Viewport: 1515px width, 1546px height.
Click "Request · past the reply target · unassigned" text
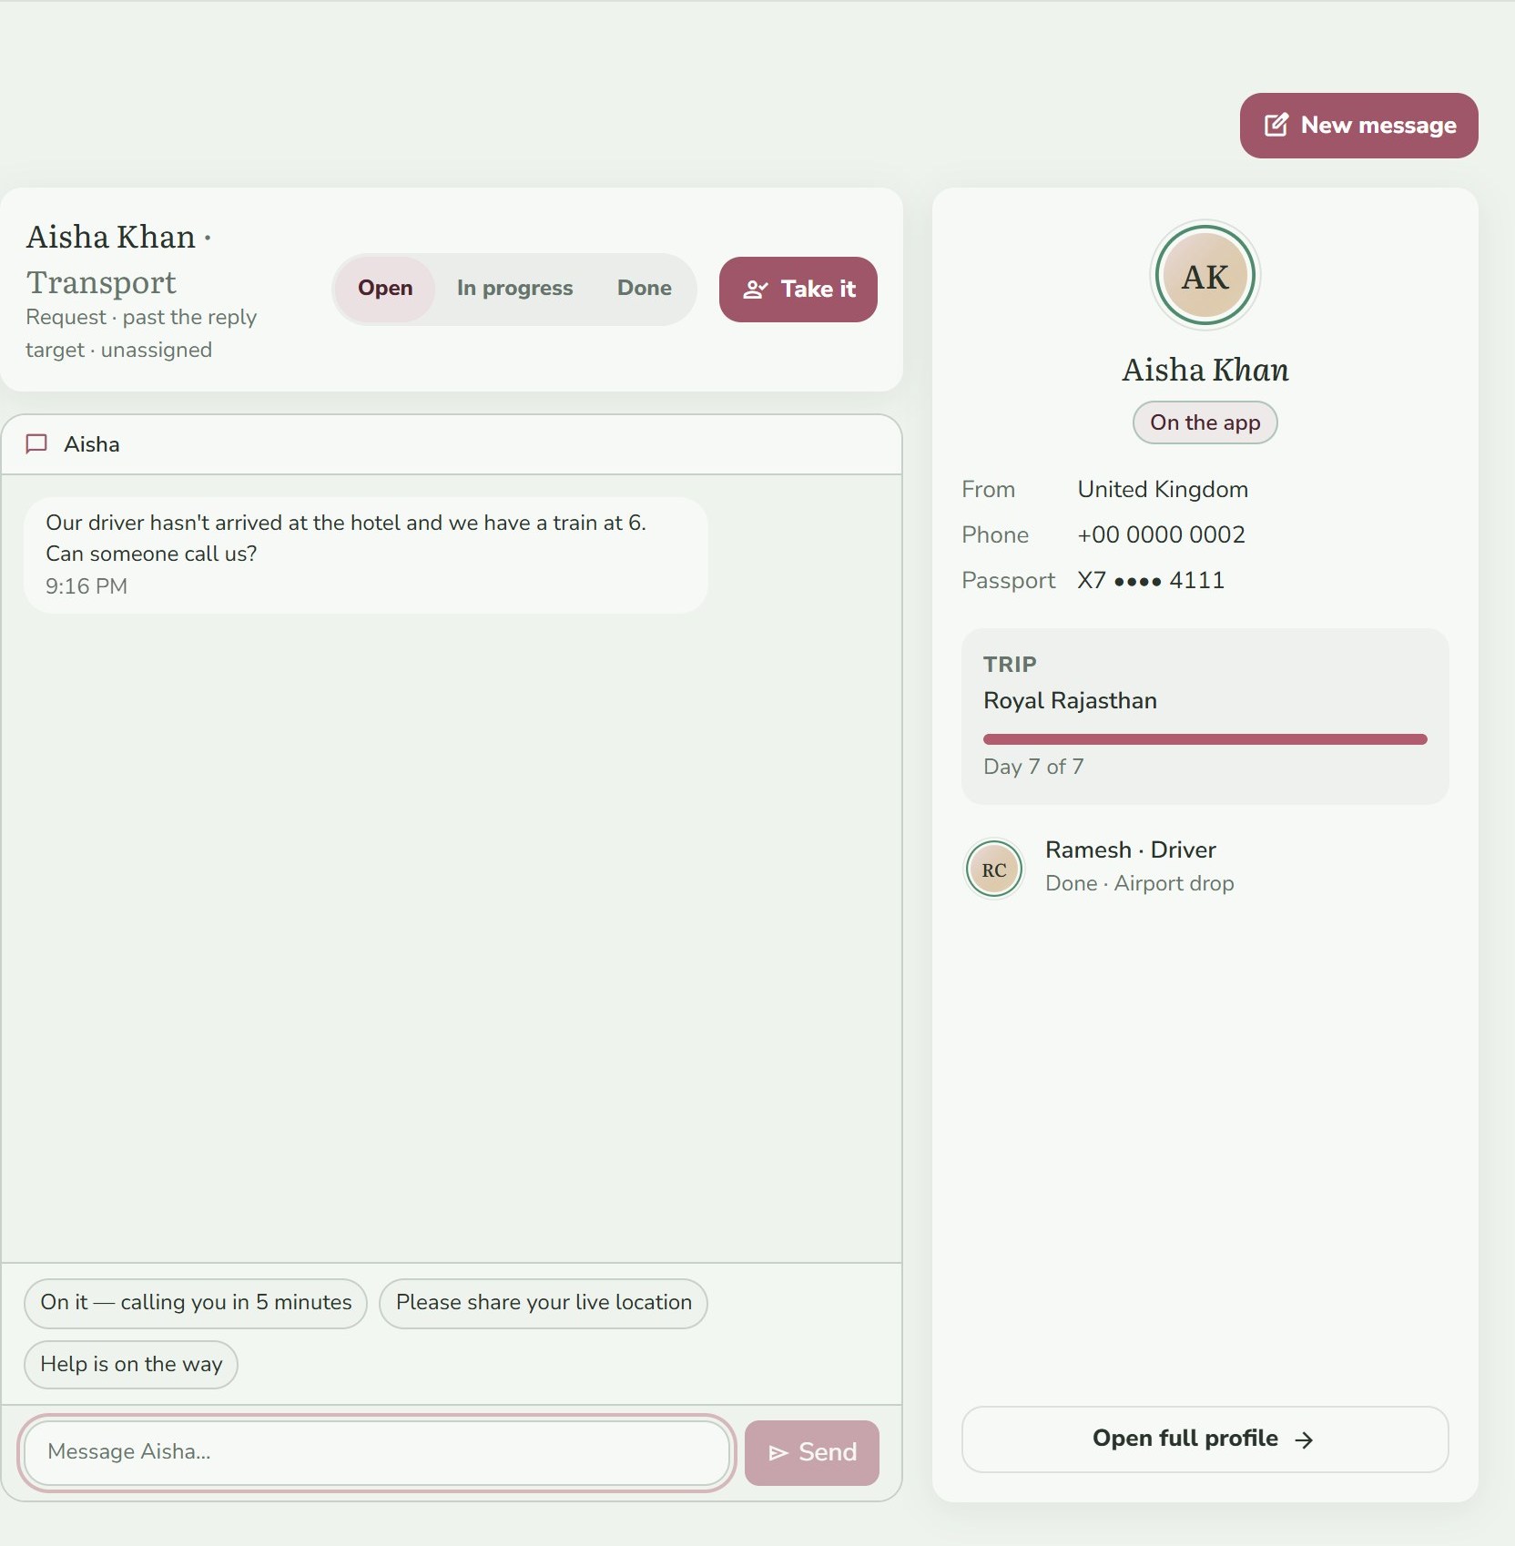141,334
